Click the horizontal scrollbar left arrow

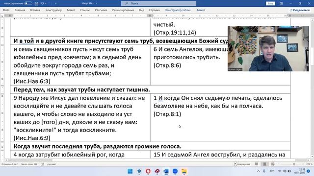6,160
